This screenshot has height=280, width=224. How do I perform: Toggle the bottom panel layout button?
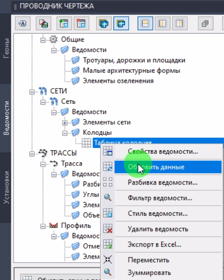click(145, 23)
